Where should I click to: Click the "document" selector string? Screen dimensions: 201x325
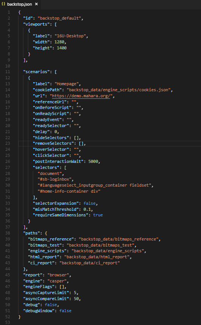pyautogui.click(x=49, y=173)
